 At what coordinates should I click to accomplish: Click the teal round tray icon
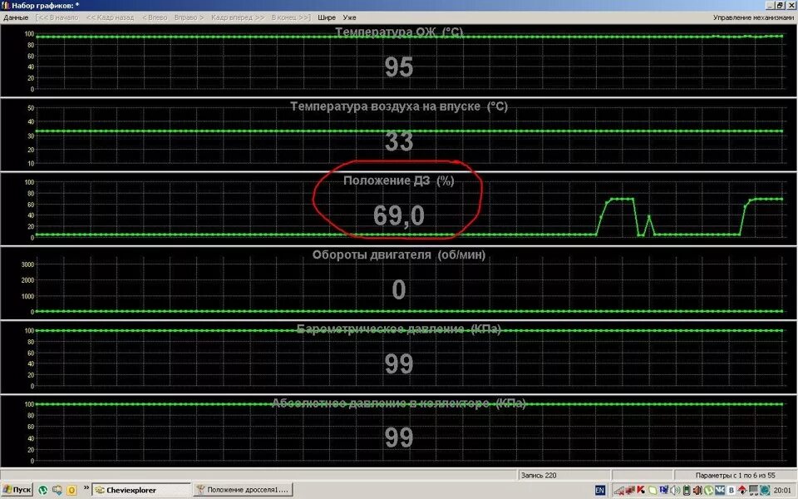[x=765, y=491]
